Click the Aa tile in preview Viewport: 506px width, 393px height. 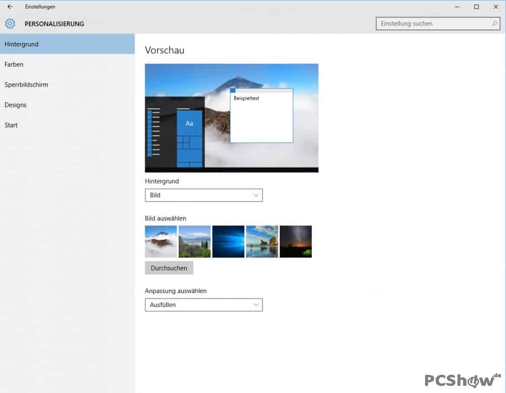(189, 124)
